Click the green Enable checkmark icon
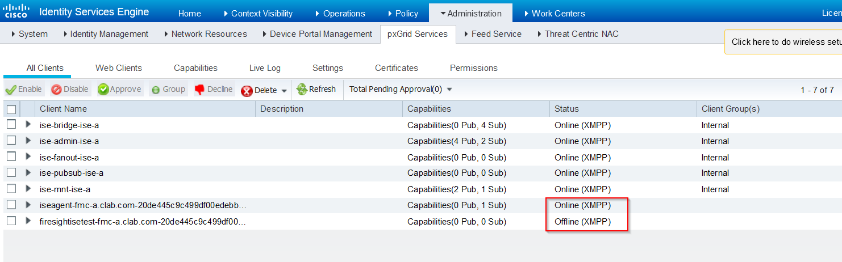842x262 pixels. point(11,90)
